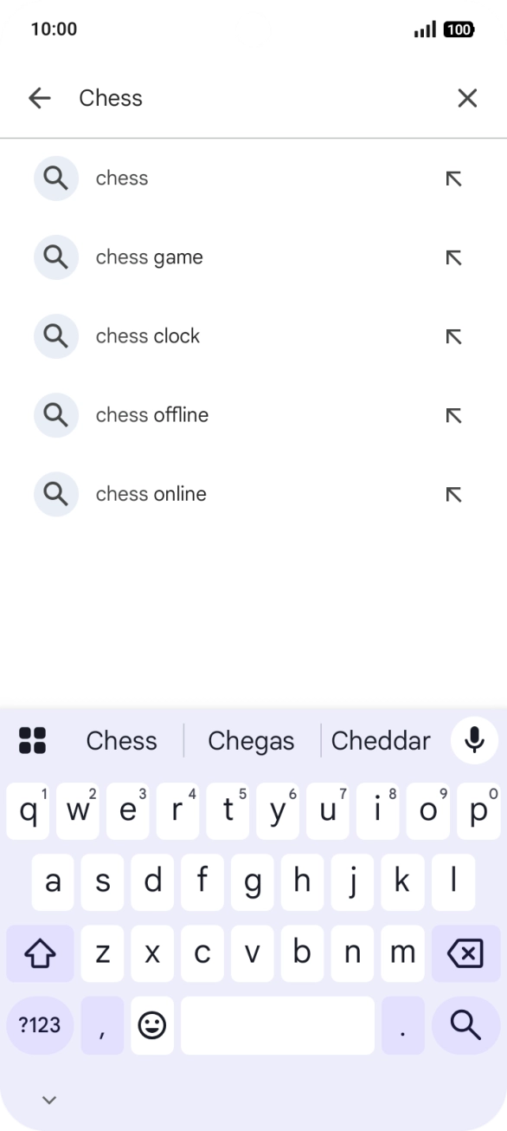Tap the arrow to insert 'chess offline' suggestion
507x1131 pixels.
tap(453, 415)
